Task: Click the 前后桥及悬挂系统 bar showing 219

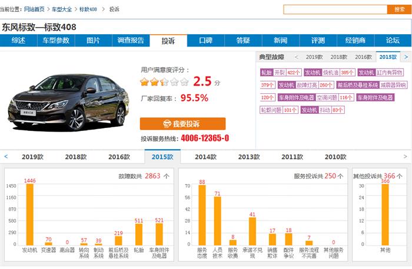Action: tap(118, 241)
